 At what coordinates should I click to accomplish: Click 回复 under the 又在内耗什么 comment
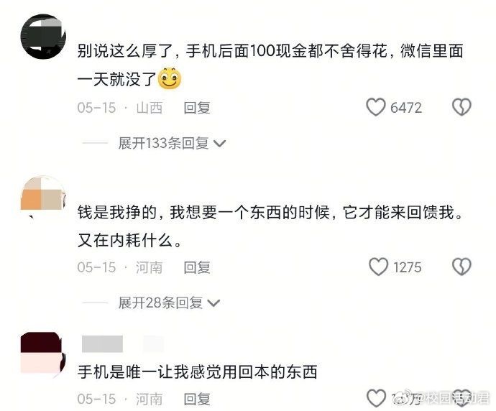197,267
